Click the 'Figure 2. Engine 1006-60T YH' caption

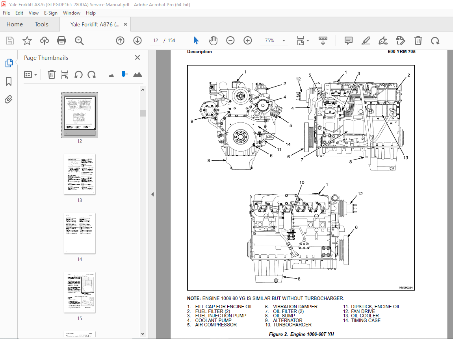[x=301, y=334]
